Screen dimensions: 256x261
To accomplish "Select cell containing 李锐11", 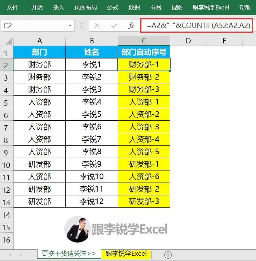I will click(92, 189).
